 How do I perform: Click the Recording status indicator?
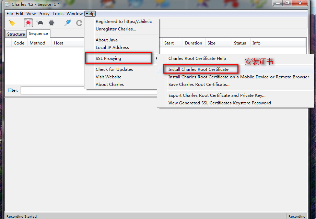[297, 216]
